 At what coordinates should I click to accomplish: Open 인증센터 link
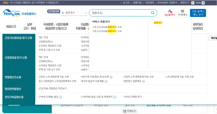(150, 3)
